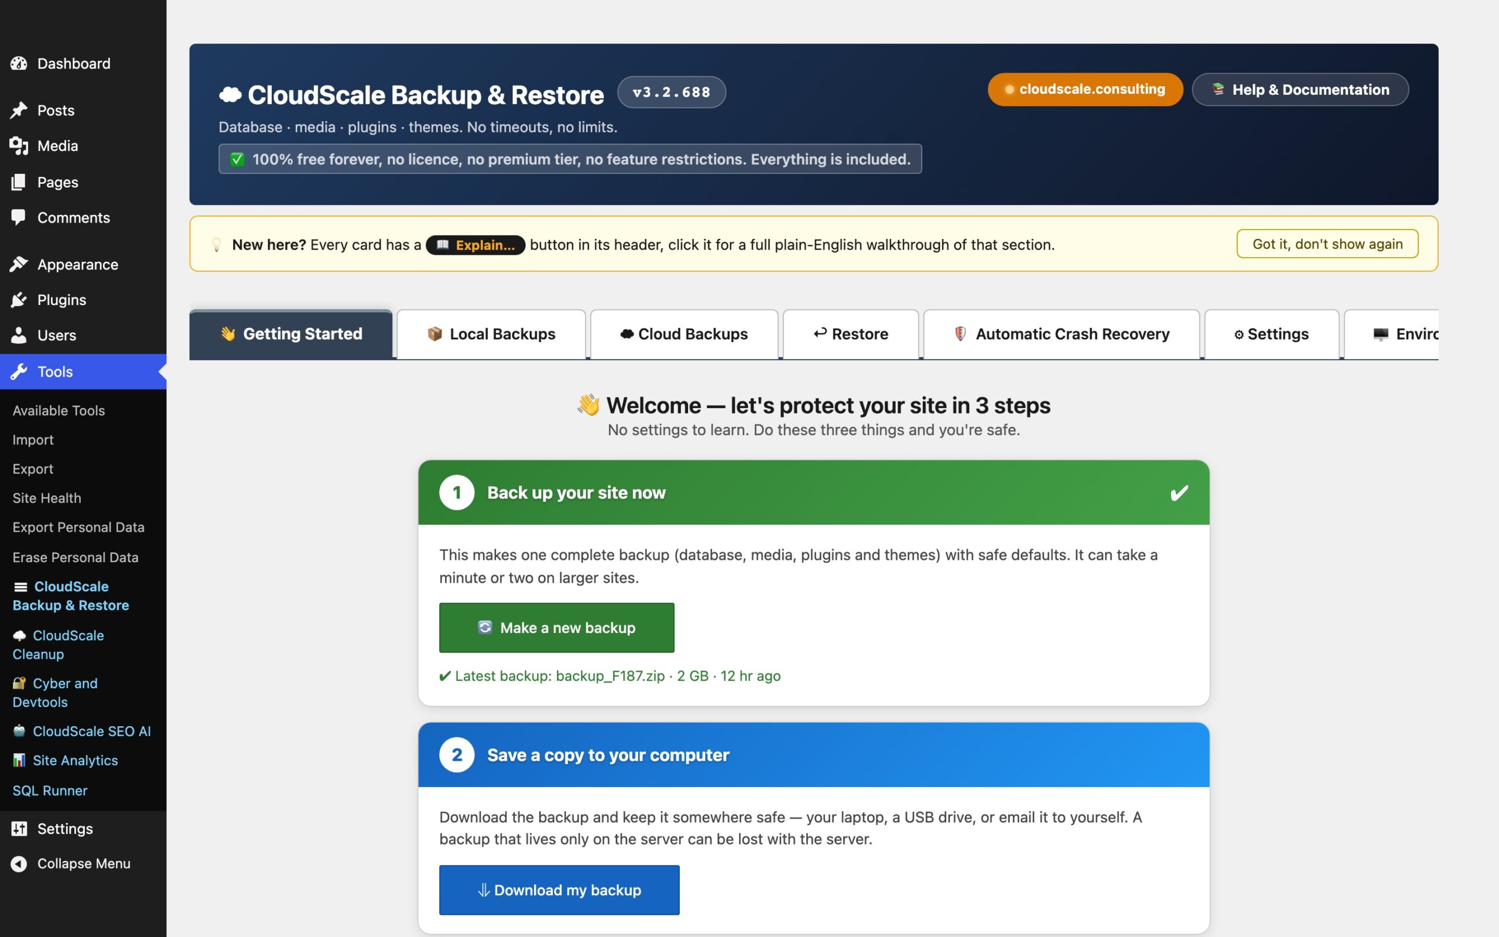
Task: Click the Posts pushpin icon
Action: pyautogui.click(x=19, y=110)
